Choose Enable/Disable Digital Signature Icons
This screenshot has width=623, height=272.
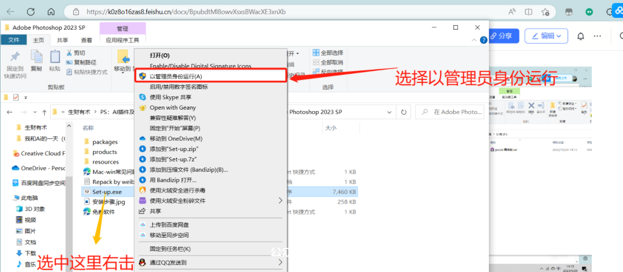pyautogui.click(x=200, y=66)
